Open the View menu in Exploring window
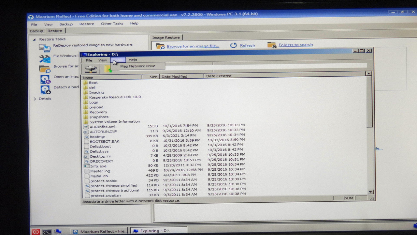 [x=103, y=60]
